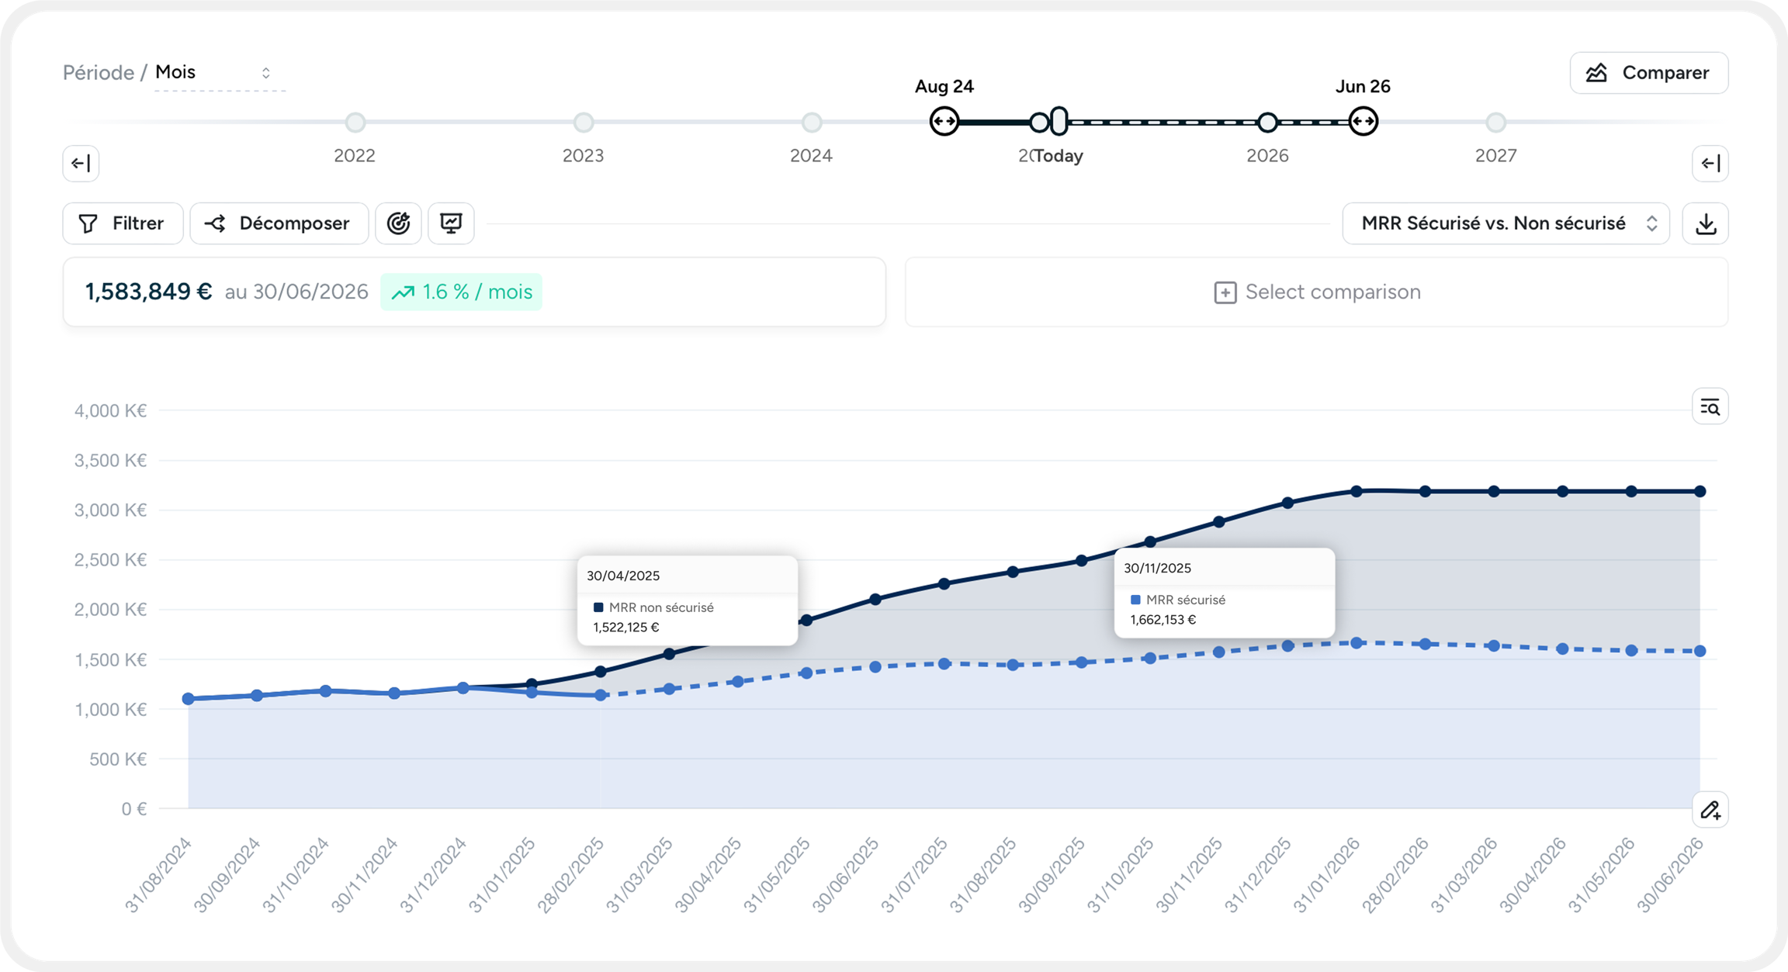1788x972 pixels.
Task: Click Select comparison box
Action: point(1316,292)
